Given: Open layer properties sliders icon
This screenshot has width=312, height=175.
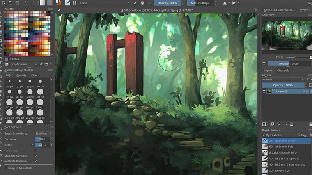Looking at the screenshot, I should point(291,124).
